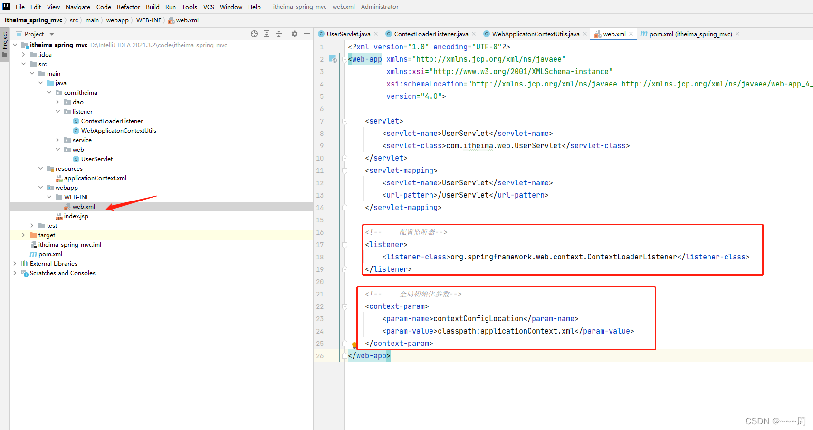
Task: Select the resources folder
Action: pos(69,168)
